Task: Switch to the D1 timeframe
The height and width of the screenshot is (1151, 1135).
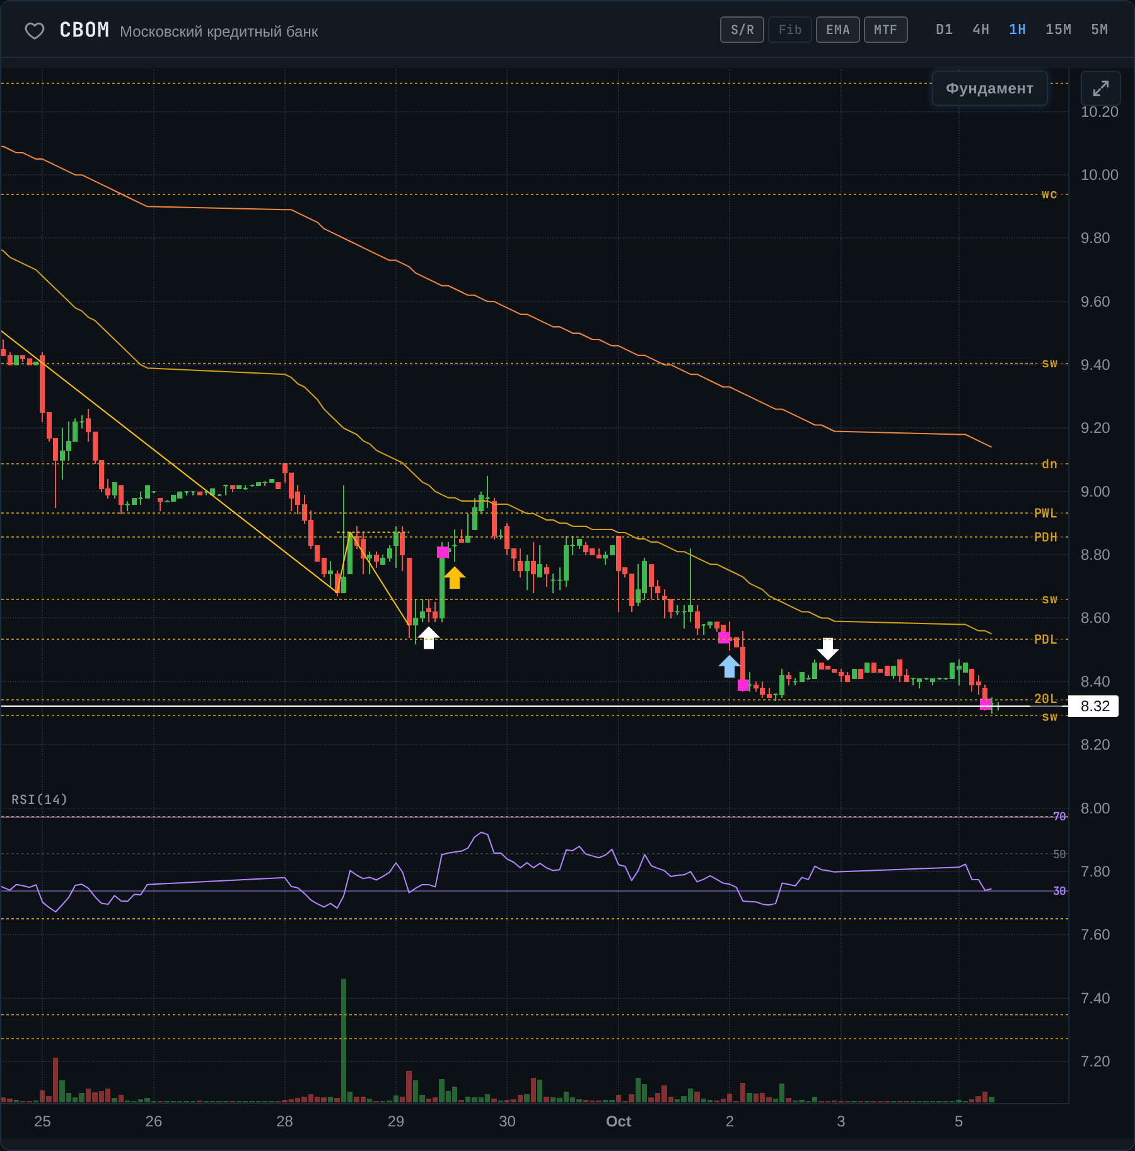Action: [944, 30]
